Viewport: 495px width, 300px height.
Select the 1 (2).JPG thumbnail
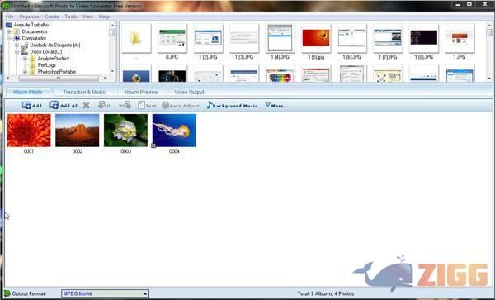tap(208, 38)
